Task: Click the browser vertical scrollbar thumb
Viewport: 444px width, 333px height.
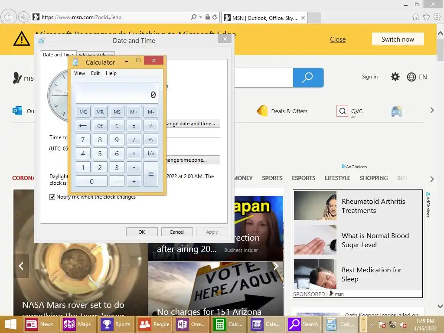Action: [x=440, y=49]
